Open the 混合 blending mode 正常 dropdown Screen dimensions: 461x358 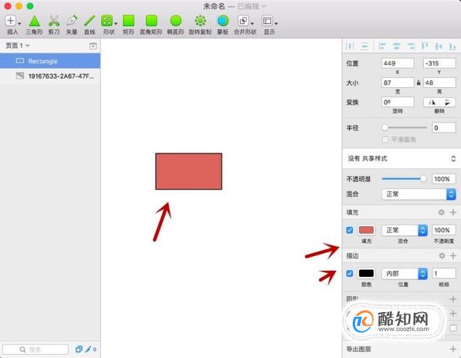point(418,194)
